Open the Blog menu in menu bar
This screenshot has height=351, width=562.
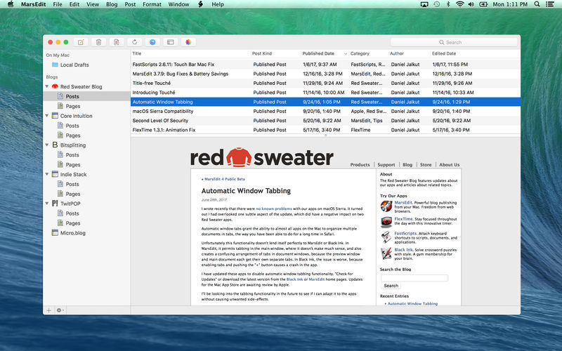pos(111,4)
